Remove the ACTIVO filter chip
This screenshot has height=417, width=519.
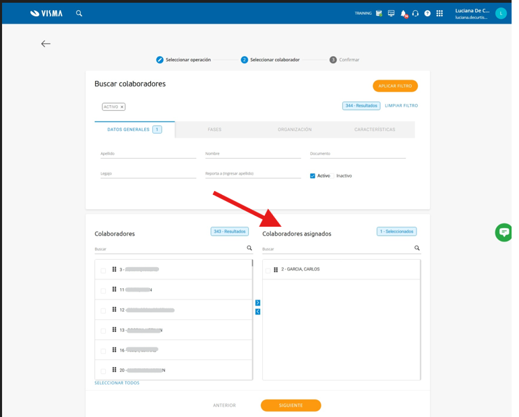(x=122, y=107)
